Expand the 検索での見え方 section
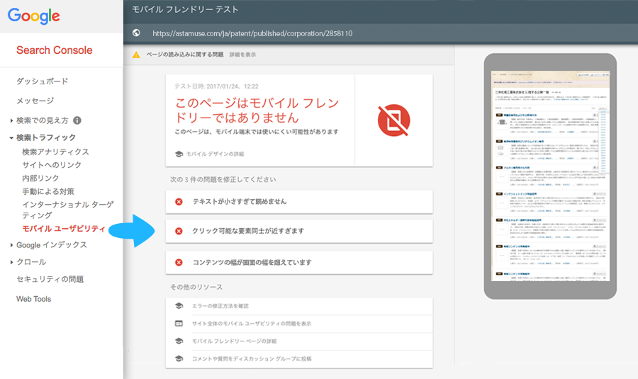Viewport: 638px width, 379px height. click(11, 120)
